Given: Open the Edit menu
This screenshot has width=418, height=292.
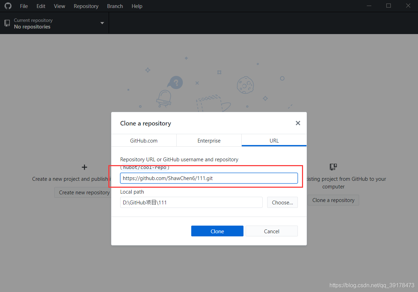Looking at the screenshot, I should tap(41, 6).
